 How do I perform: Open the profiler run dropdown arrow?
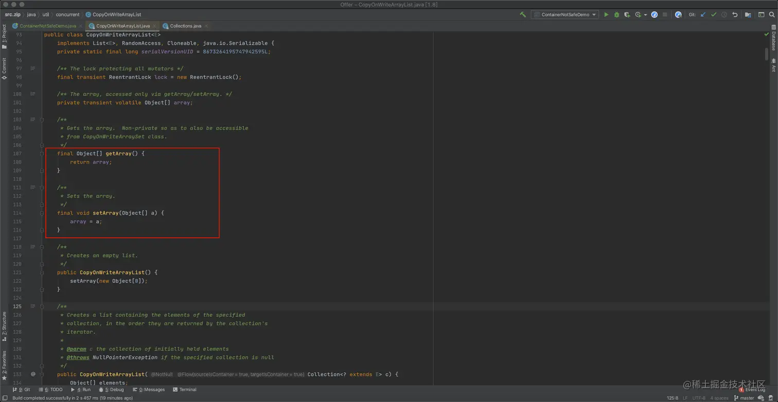(x=645, y=15)
